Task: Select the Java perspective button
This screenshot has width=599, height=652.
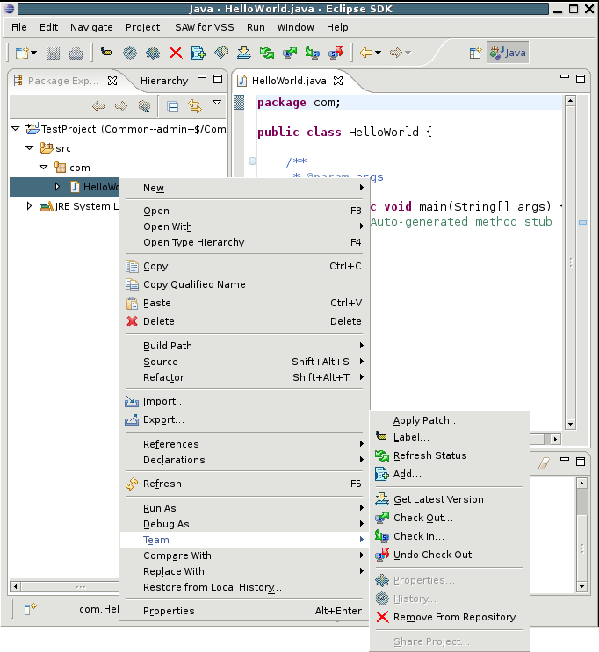Action: pos(508,53)
